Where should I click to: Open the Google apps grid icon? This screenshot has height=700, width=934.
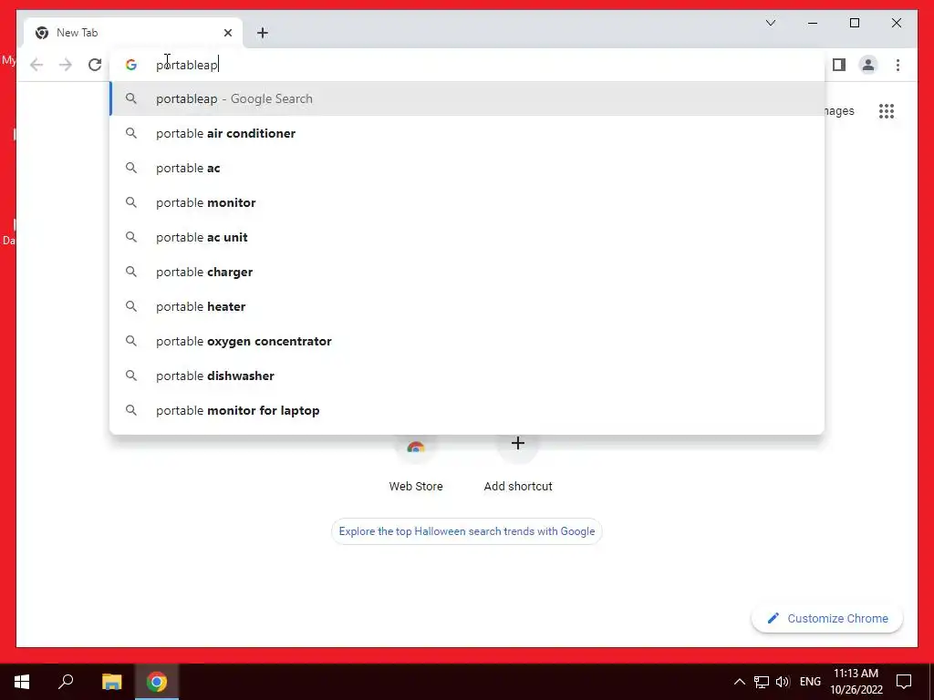click(887, 111)
